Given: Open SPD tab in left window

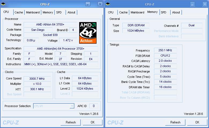Looking at the screenshot, I should click(59, 12).
